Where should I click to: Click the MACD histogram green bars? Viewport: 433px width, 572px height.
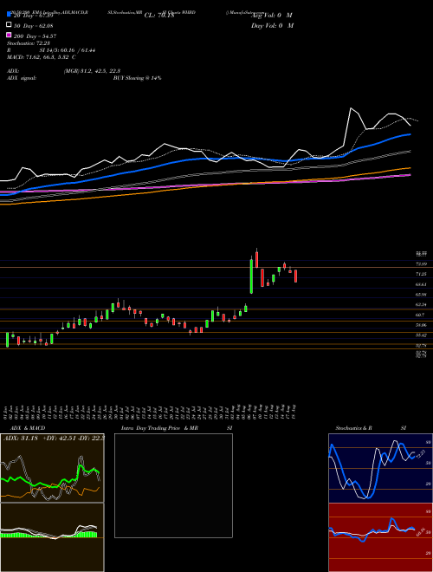(x=49, y=535)
